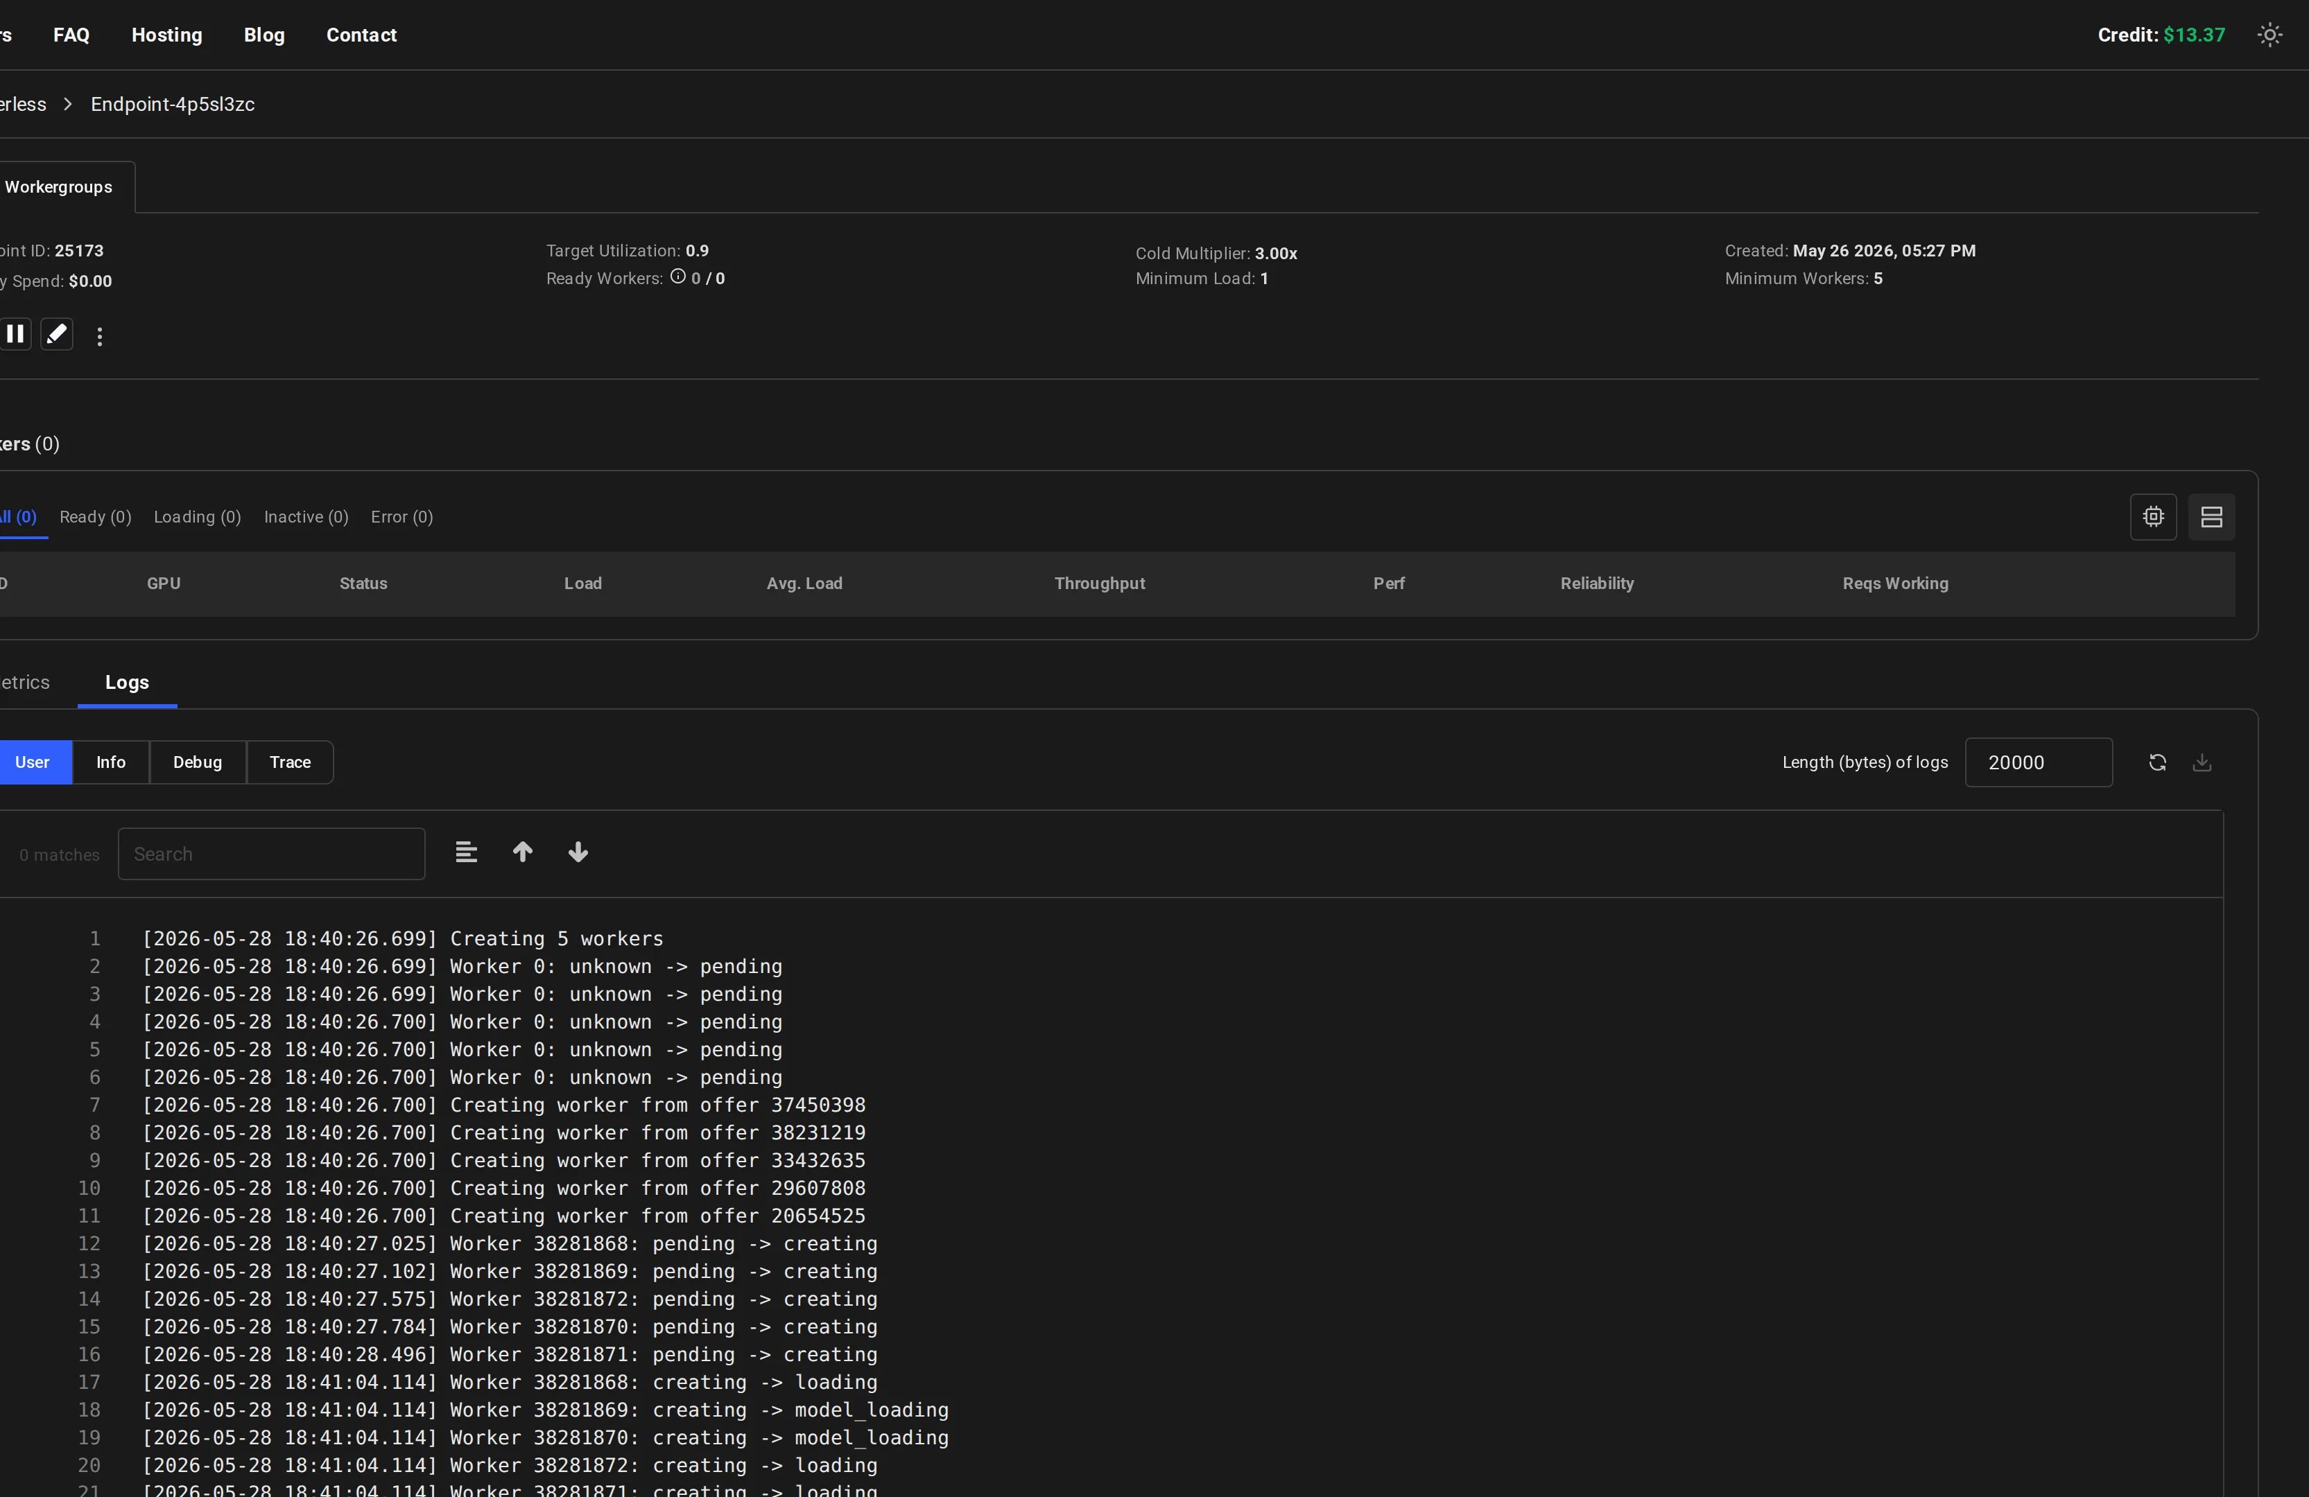This screenshot has width=2309, height=1497.
Task: Refresh the logs with the reload icon
Action: [x=2156, y=763]
